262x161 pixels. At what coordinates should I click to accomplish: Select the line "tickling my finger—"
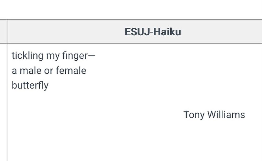point(53,56)
